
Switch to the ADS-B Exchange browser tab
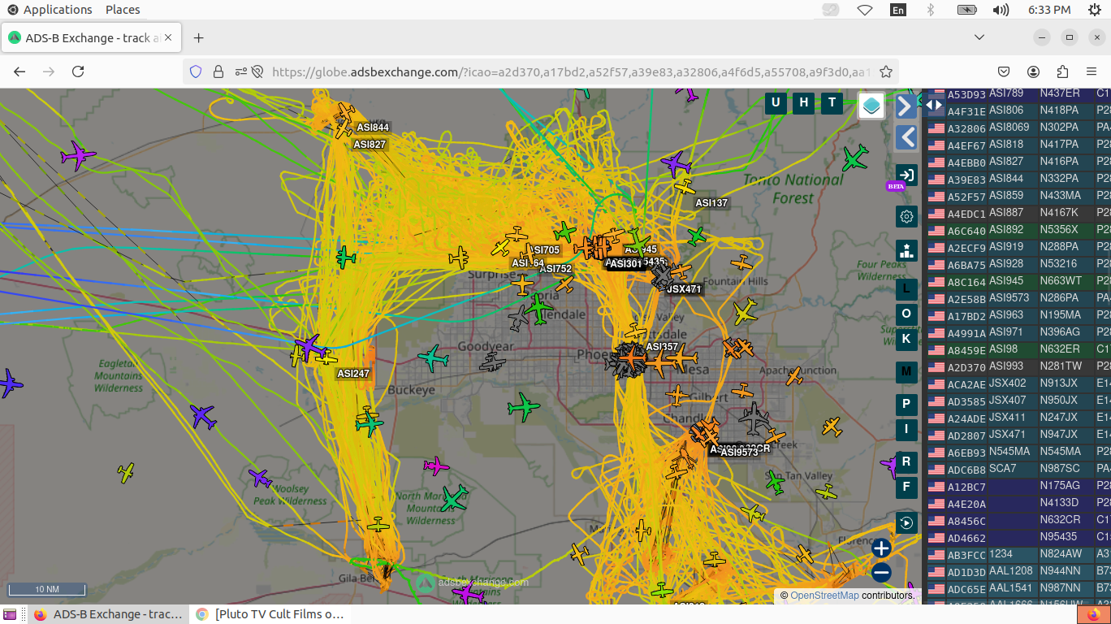click(x=91, y=38)
